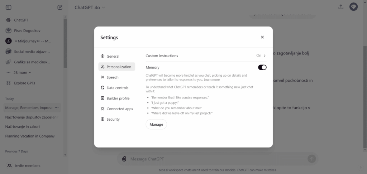Click the share upload icon
This screenshot has height=174, width=367.
coord(340,7)
